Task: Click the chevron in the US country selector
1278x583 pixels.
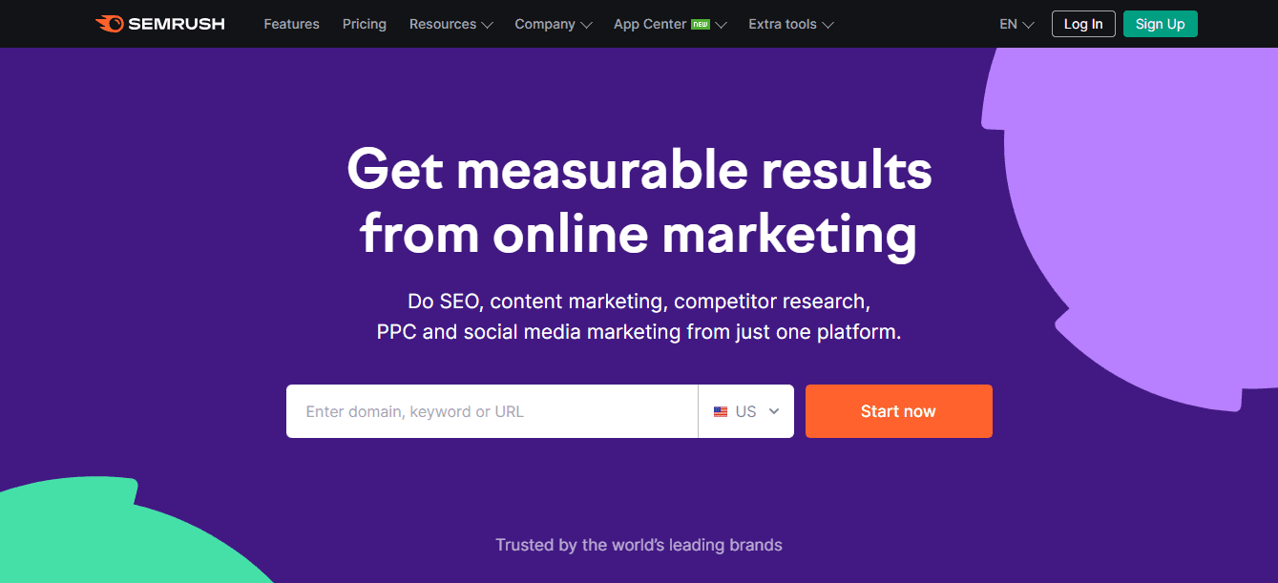Action: [774, 411]
